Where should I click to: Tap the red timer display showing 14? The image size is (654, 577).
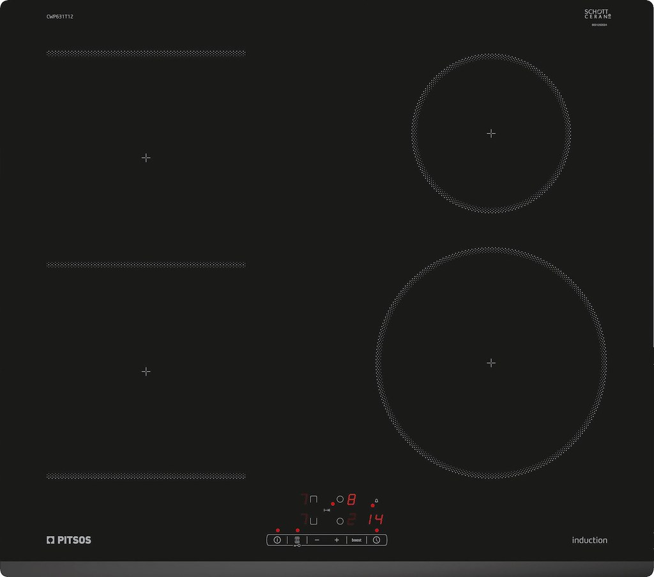(376, 519)
